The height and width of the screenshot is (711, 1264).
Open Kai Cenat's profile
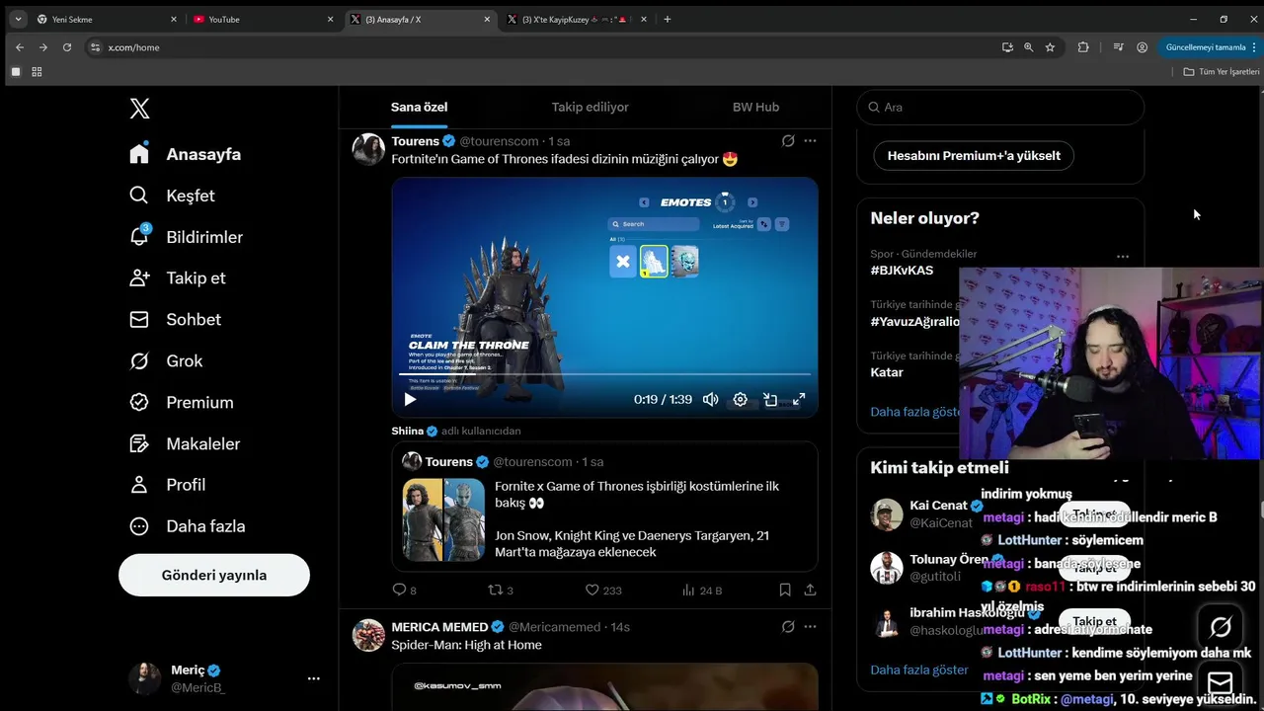pos(939,506)
